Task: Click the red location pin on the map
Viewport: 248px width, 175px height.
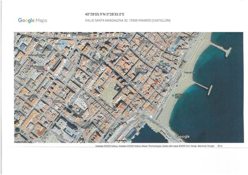Action: coord(156,81)
